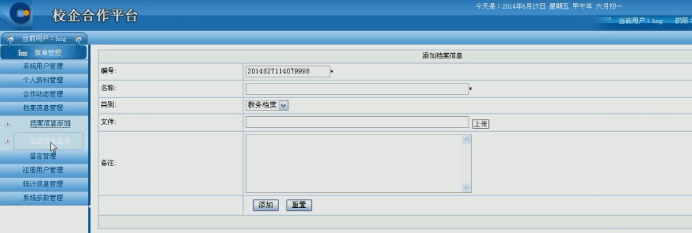Collapse 档案信息管理 menu
692x233 pixels.
pos(43,107)
